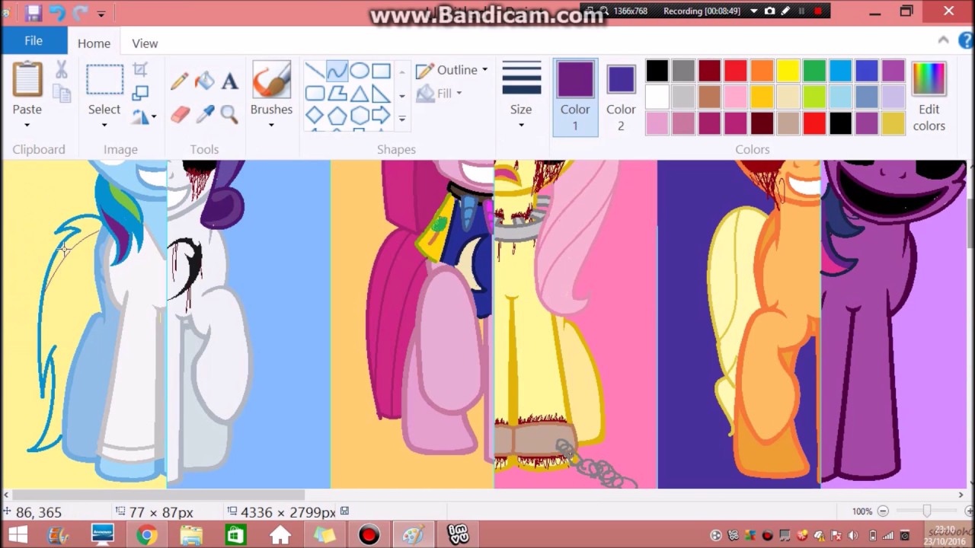Screen dimensions: 975x548
Task: Collapse the ribbon with the chevron
Action: (x=944, y=40)
